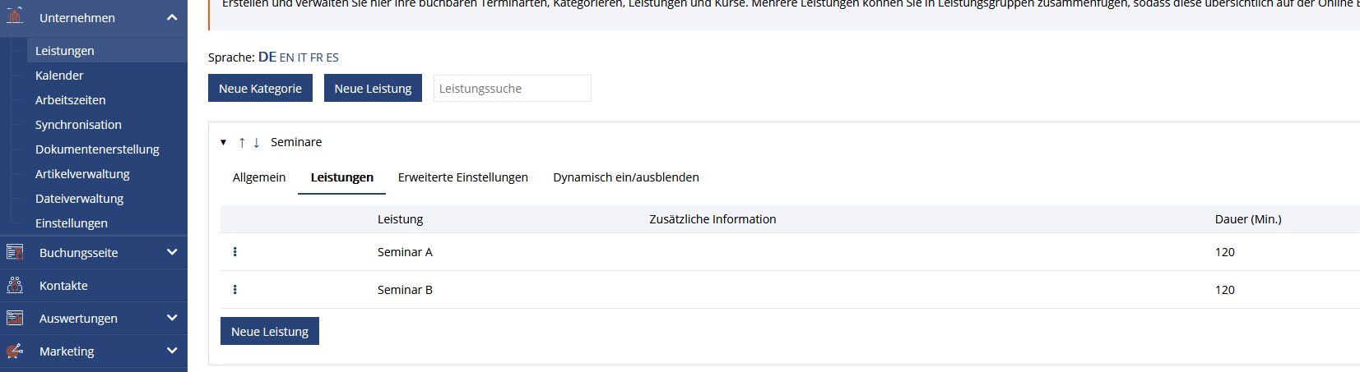Click the top Neue Leistung button
This screenshot has width=1360, height=372.
pyautogui.click(x=373, y=88)
